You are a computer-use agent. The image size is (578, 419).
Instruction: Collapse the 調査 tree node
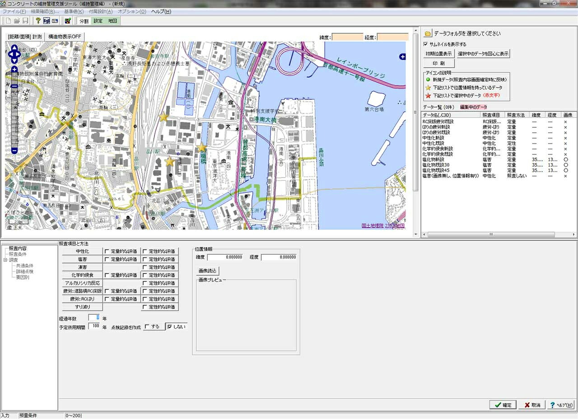click(x=5, y=260)
